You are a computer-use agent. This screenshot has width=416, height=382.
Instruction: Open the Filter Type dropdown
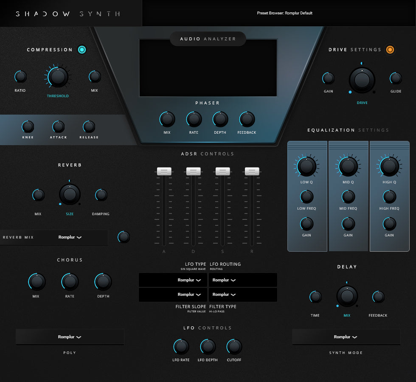(243, 295)
